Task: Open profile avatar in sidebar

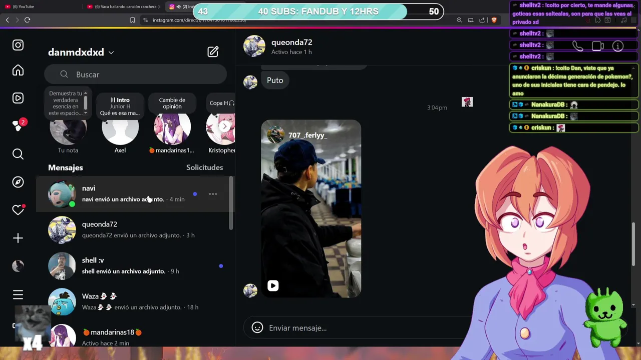Action: pyautogui.click(x=18, y=266)
